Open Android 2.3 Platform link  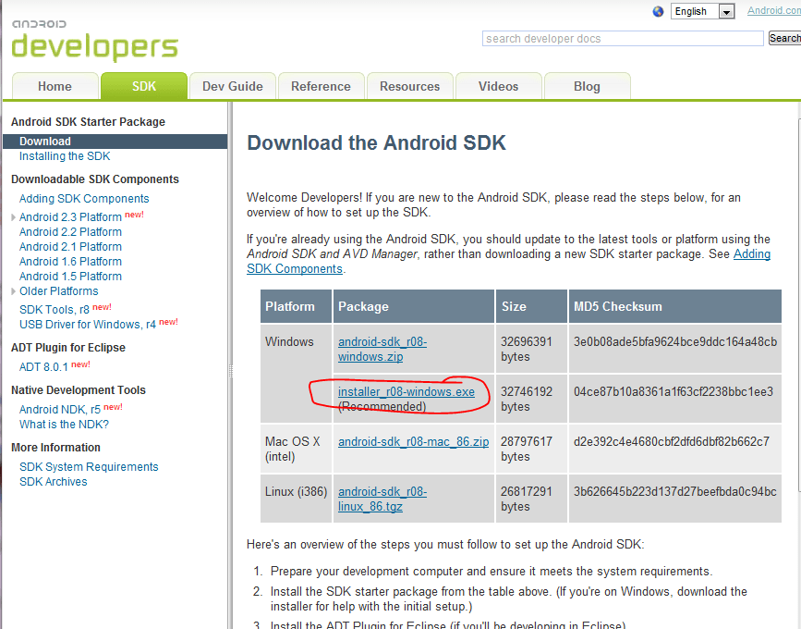(70, 216)
